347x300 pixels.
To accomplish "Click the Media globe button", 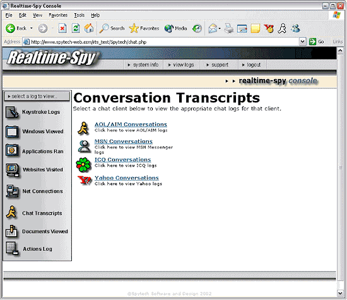I will click(176, 28).
